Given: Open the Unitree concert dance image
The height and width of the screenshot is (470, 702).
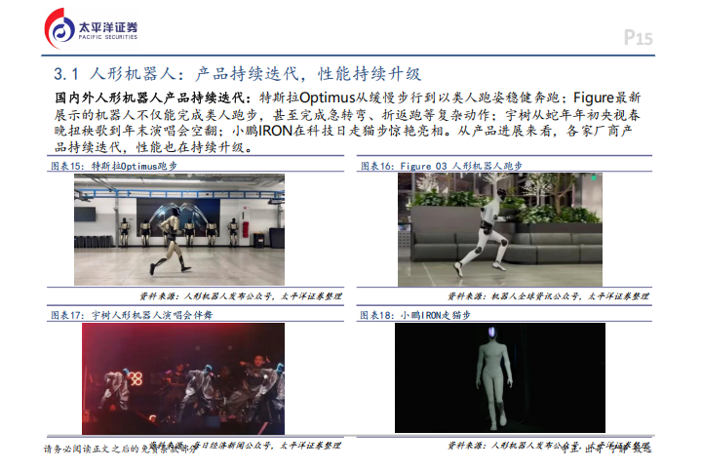Looking at the screenshot, I should (183, 378).
